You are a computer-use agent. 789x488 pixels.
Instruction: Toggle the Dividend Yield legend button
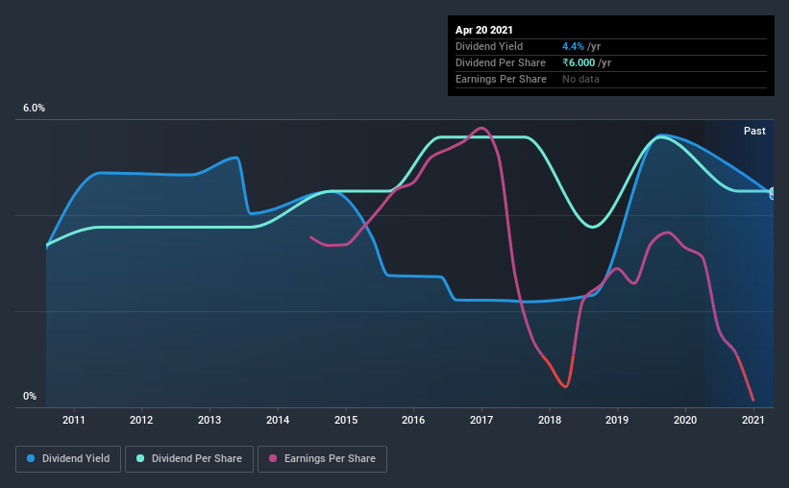point(68,459)
